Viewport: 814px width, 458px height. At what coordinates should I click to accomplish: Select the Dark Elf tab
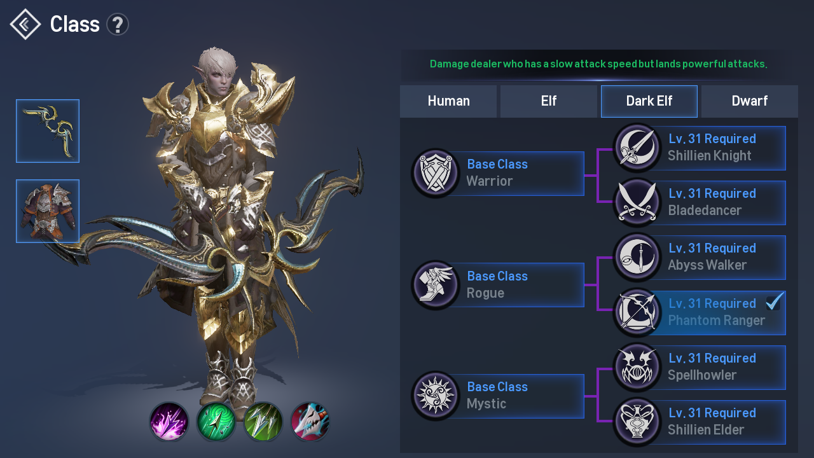click(649, 101)
